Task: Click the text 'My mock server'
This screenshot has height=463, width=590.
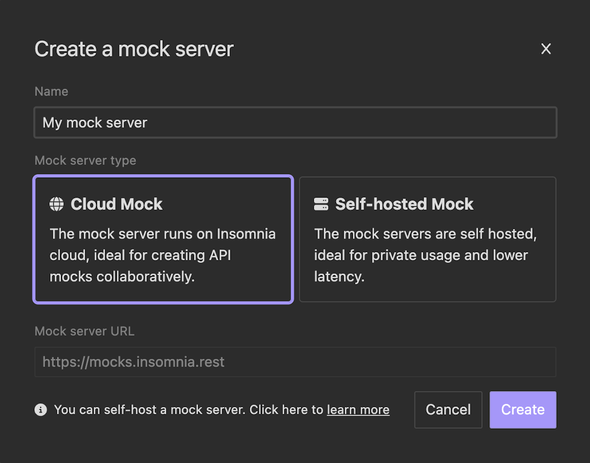Action: (94, 123)
